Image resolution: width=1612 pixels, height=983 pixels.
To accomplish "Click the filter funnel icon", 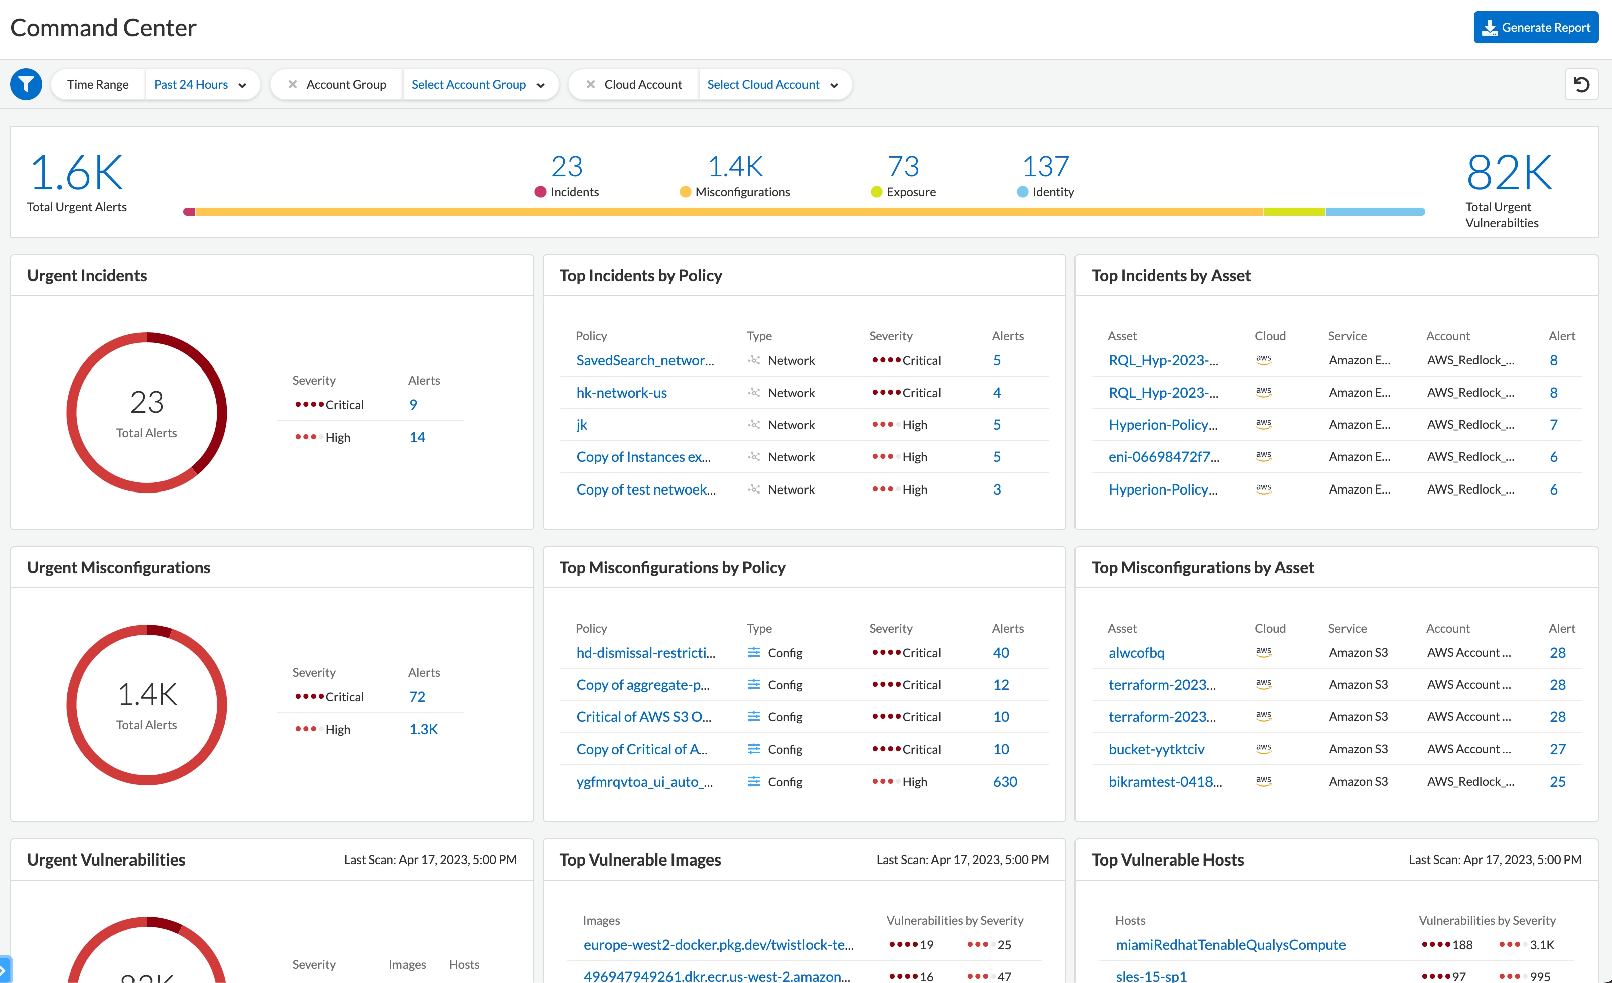I will [x=25, y=84].
